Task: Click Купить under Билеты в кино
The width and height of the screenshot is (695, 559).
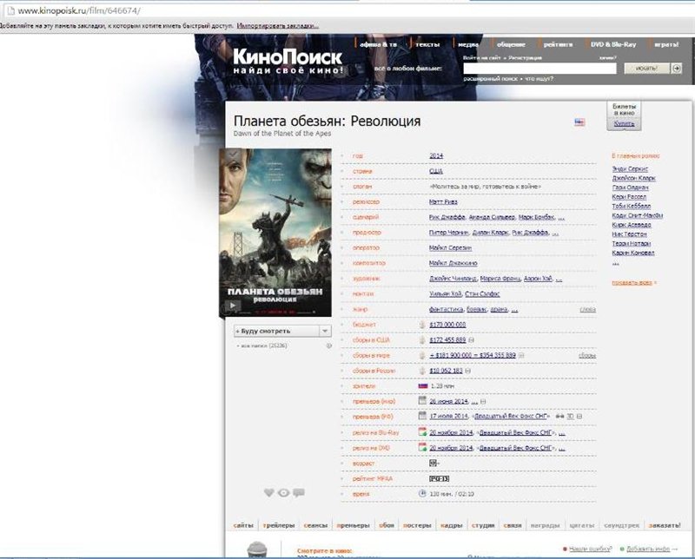Action: (624, 123)
